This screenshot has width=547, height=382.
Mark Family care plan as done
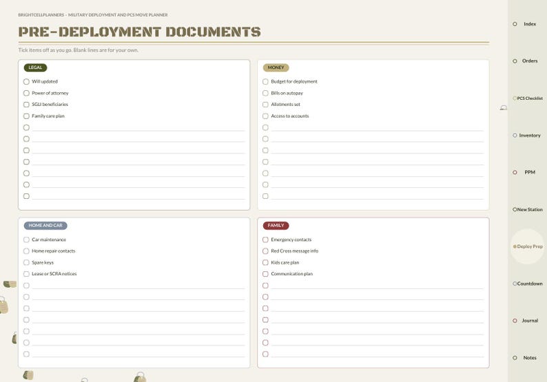(26, 116)
